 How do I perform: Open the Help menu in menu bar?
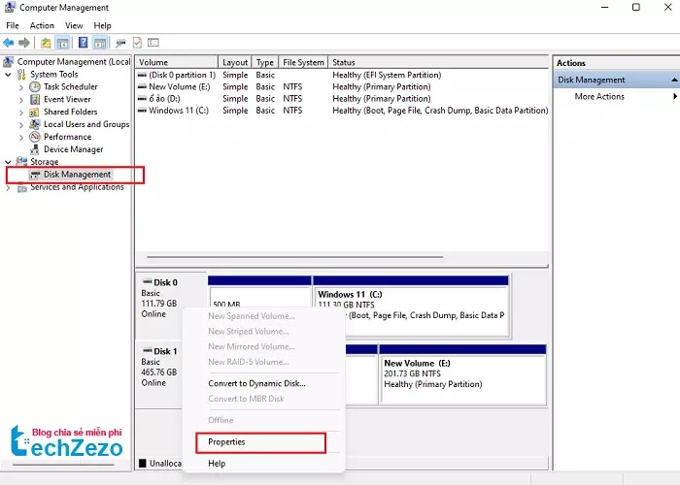click(x=102, y=25)
